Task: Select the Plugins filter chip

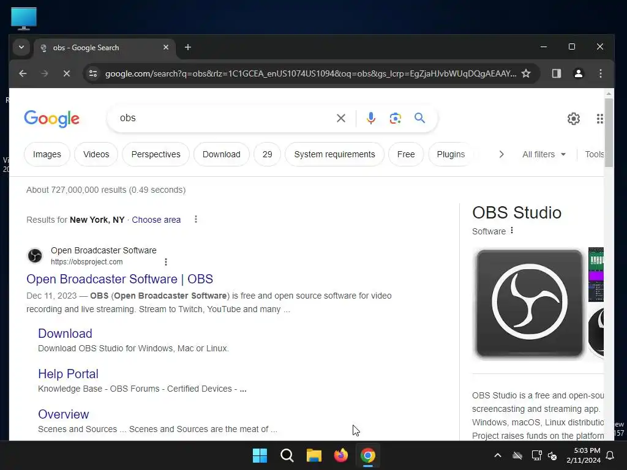Action: click(451, 154)
